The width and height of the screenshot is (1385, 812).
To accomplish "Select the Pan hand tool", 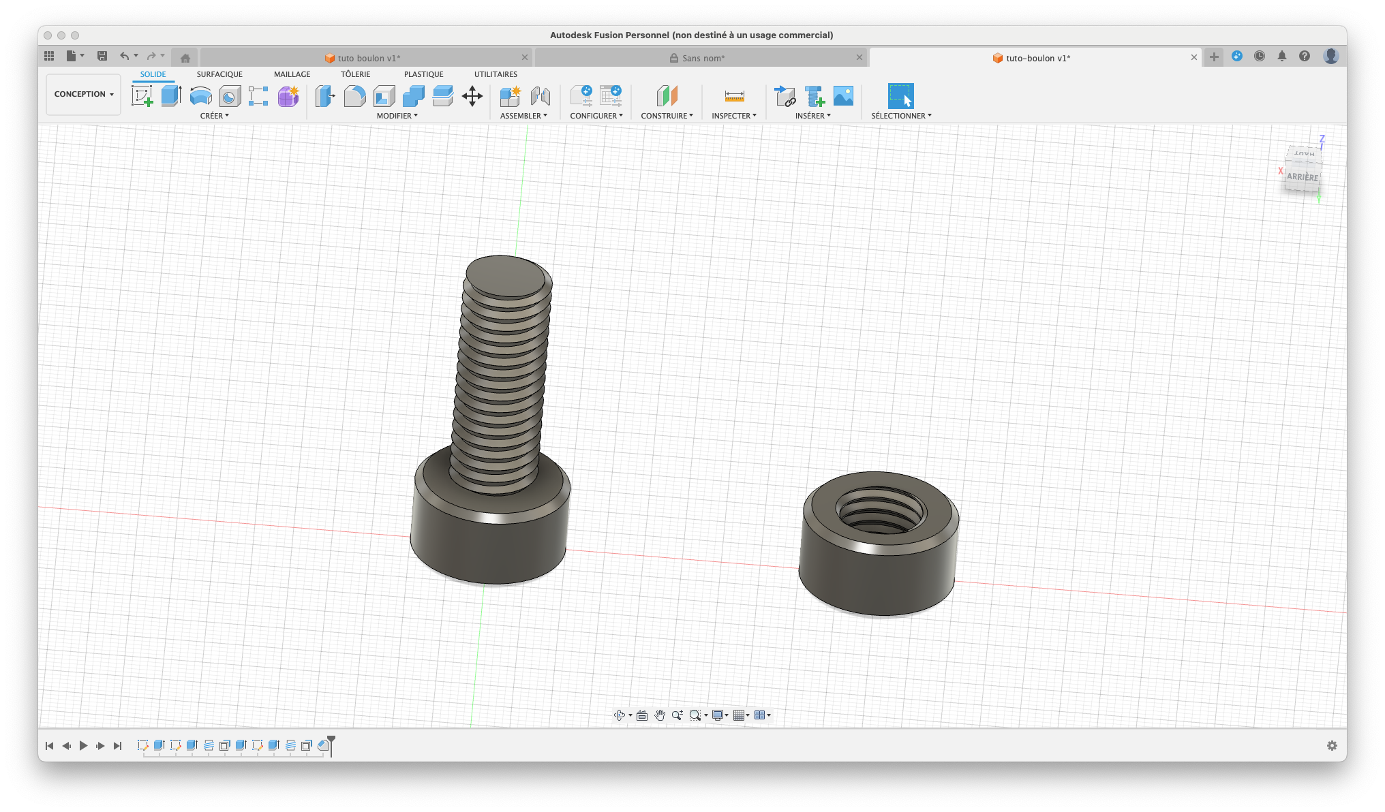I will (x=660, y=715).
